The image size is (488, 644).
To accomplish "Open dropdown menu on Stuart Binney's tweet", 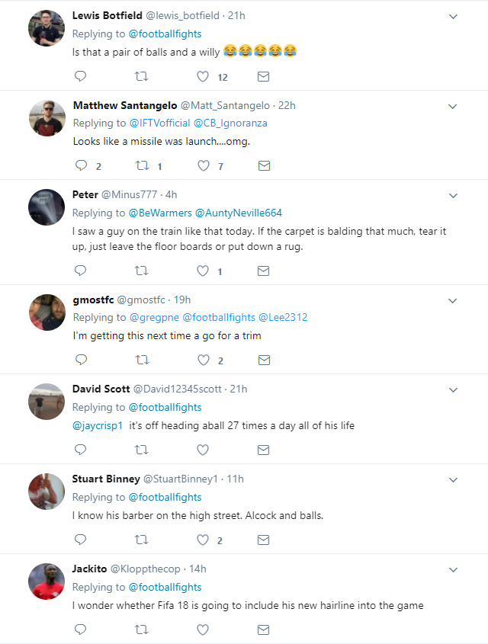I will 453,479.
